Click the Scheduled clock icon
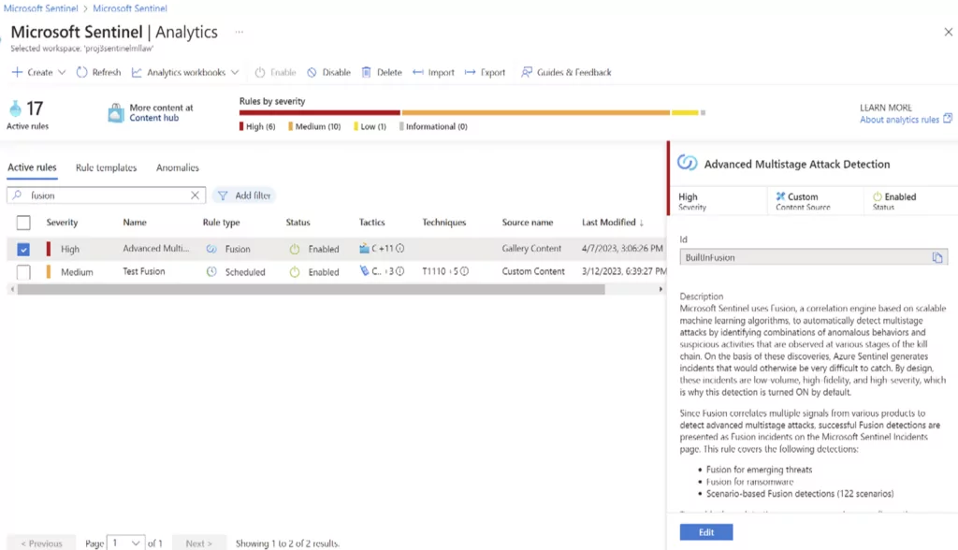Image resolution: width=958 pixels, height=550 pixels. click(x=211, y=271)
